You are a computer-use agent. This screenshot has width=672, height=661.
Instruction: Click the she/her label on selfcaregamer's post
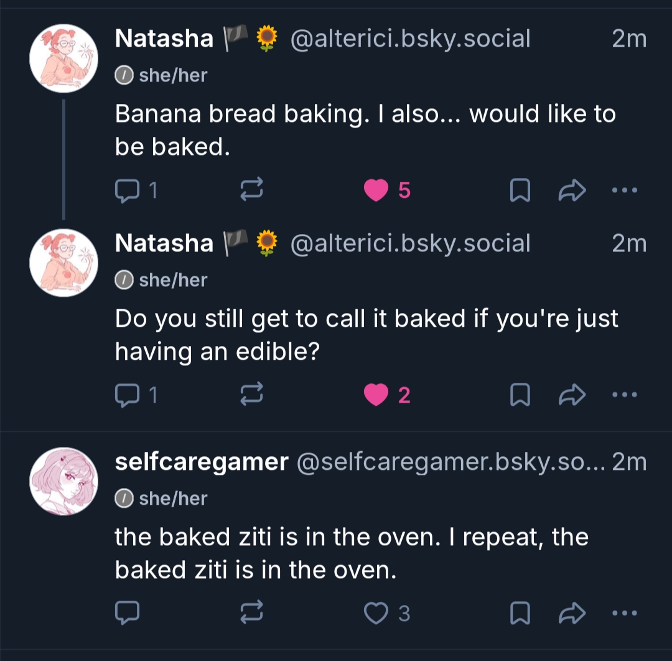[x=172, y=498]
